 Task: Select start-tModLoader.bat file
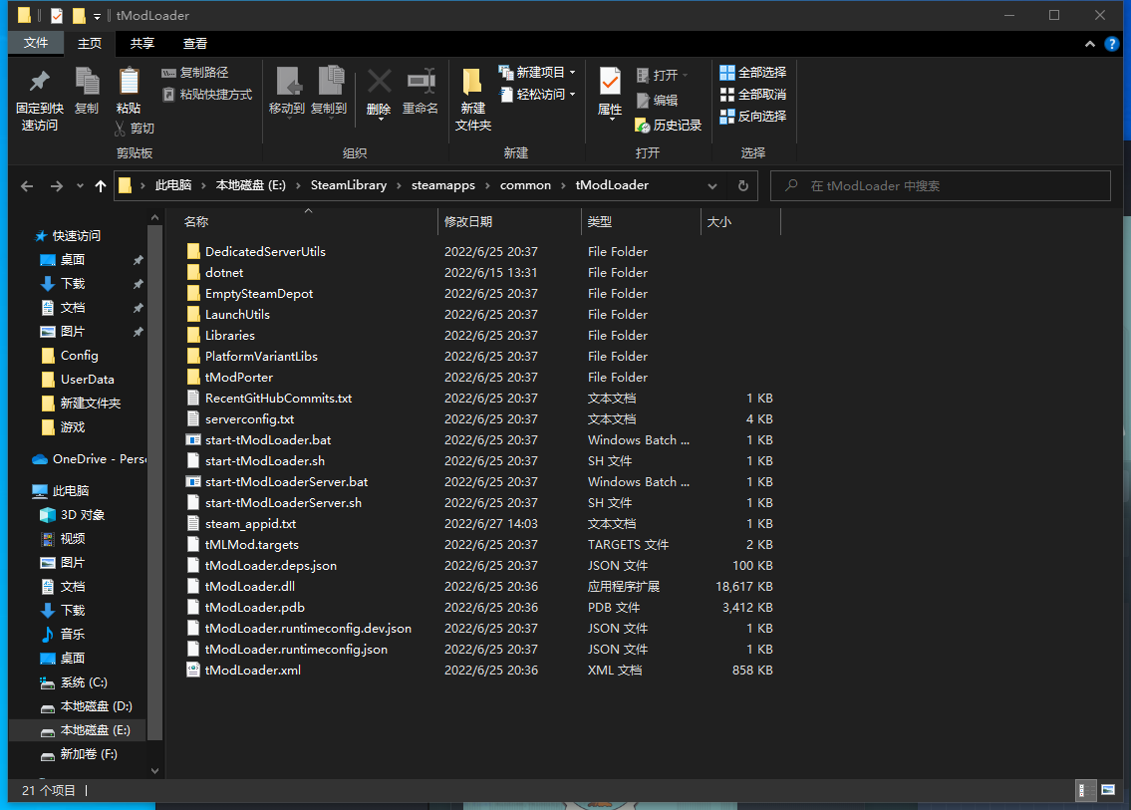tap(268, 440)
